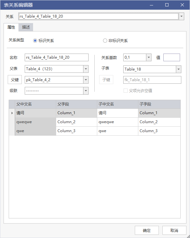190x238 pixels.
Task: Click the 值 input field
Action: coord(172,57)
